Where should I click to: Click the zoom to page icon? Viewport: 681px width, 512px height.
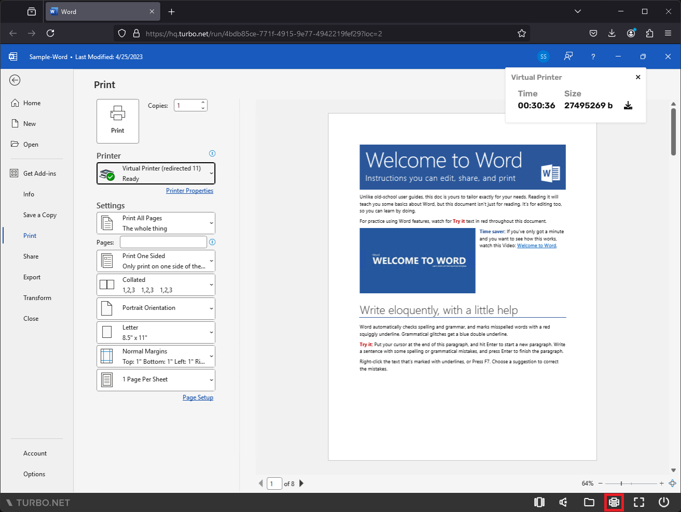point(672,483)
